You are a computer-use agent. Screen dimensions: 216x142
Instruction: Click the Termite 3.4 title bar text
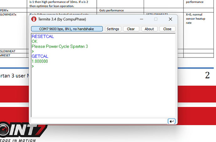(x=62, y=19)
